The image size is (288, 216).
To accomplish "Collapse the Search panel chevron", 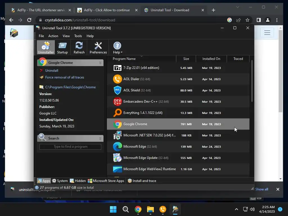I will click(x=100, y=138).
